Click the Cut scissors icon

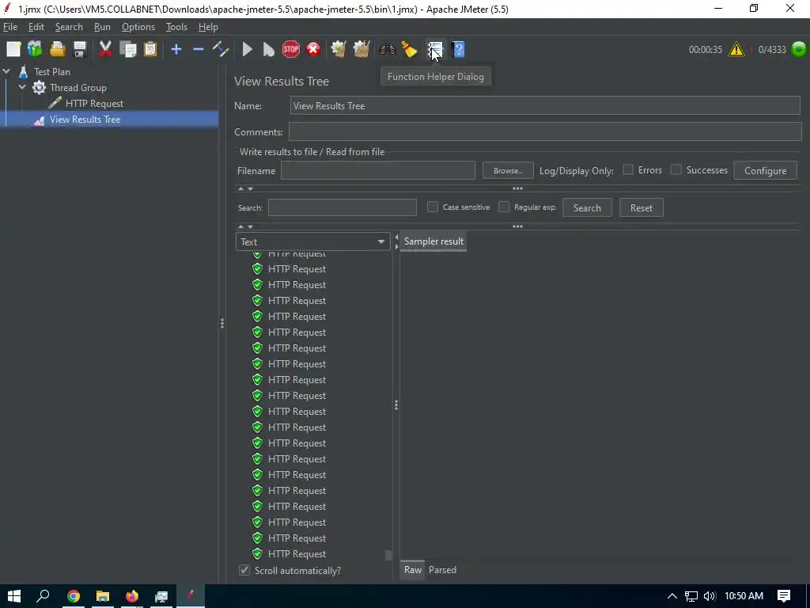[105, 49]
